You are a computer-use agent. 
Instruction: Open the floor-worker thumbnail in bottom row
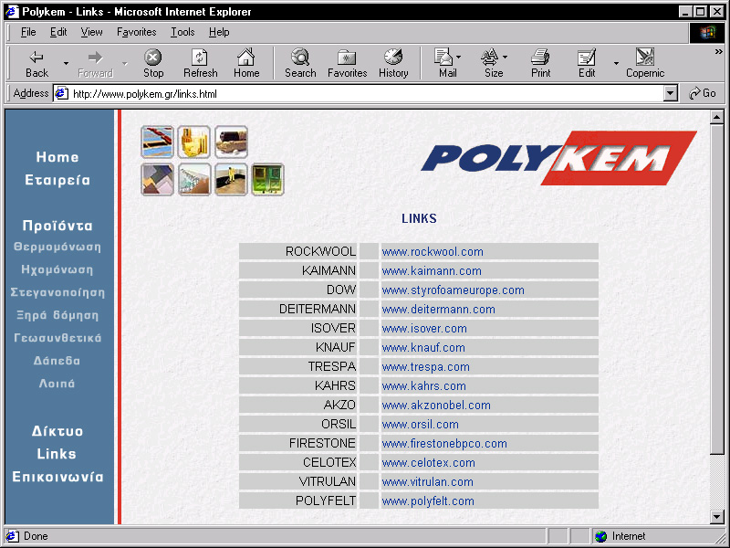tap(231, 179)
